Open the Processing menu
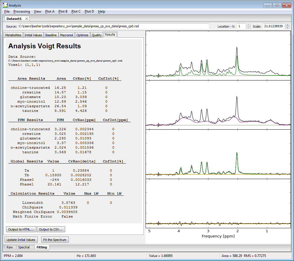The height and width of the screenshot is (261, 294). [x=22, y=11]
